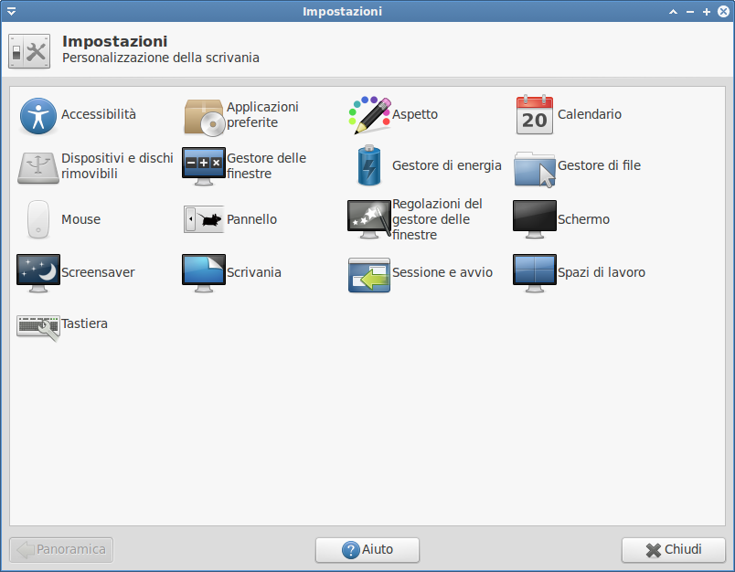
Task: Select the Pannello label
Action: [251, 219]
